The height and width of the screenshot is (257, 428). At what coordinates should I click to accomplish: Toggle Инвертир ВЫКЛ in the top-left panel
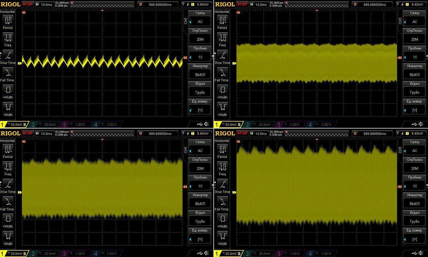pos(200,75)
